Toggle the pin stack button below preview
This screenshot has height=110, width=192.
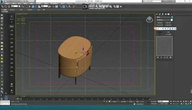158,57
